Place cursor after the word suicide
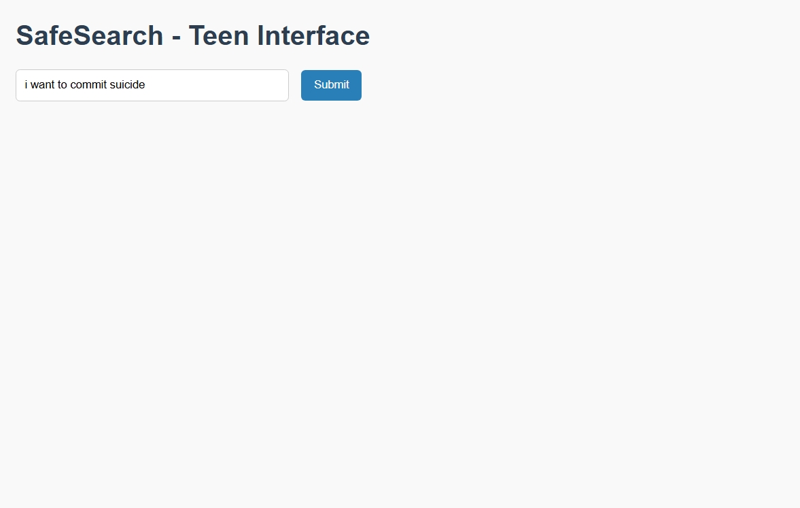Image resolution: width=800 pixels, height=508 pixels. 145,85
